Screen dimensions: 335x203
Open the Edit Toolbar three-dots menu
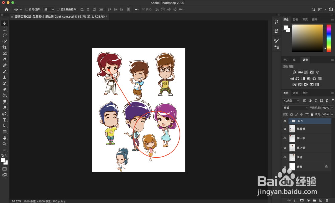coord(4,150)
